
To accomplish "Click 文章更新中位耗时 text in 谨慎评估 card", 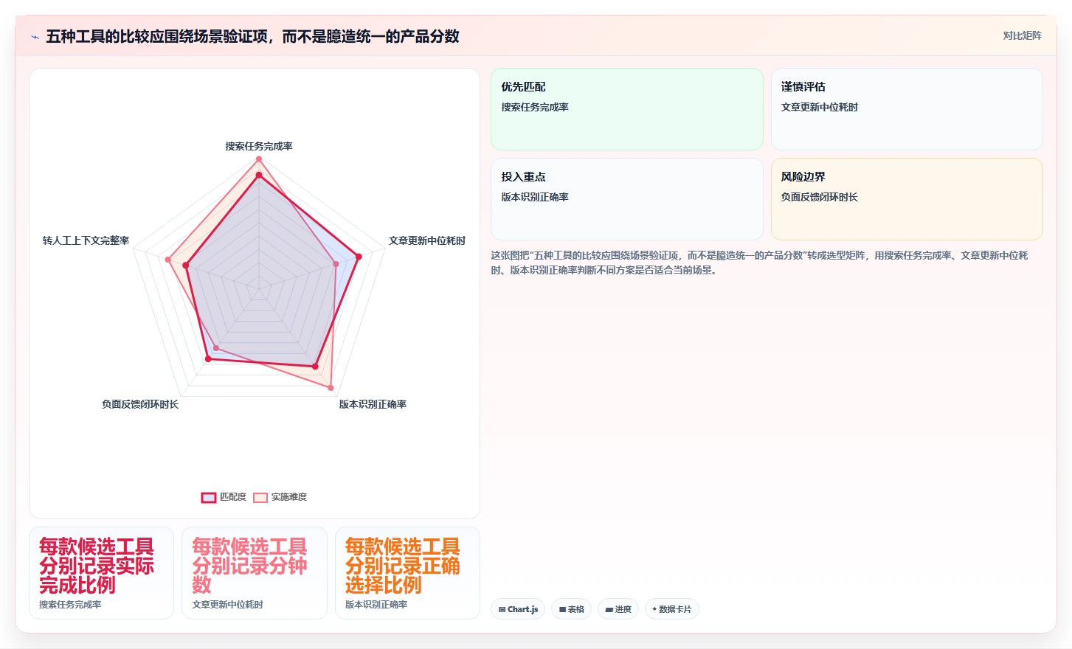I will coord(820,107).
